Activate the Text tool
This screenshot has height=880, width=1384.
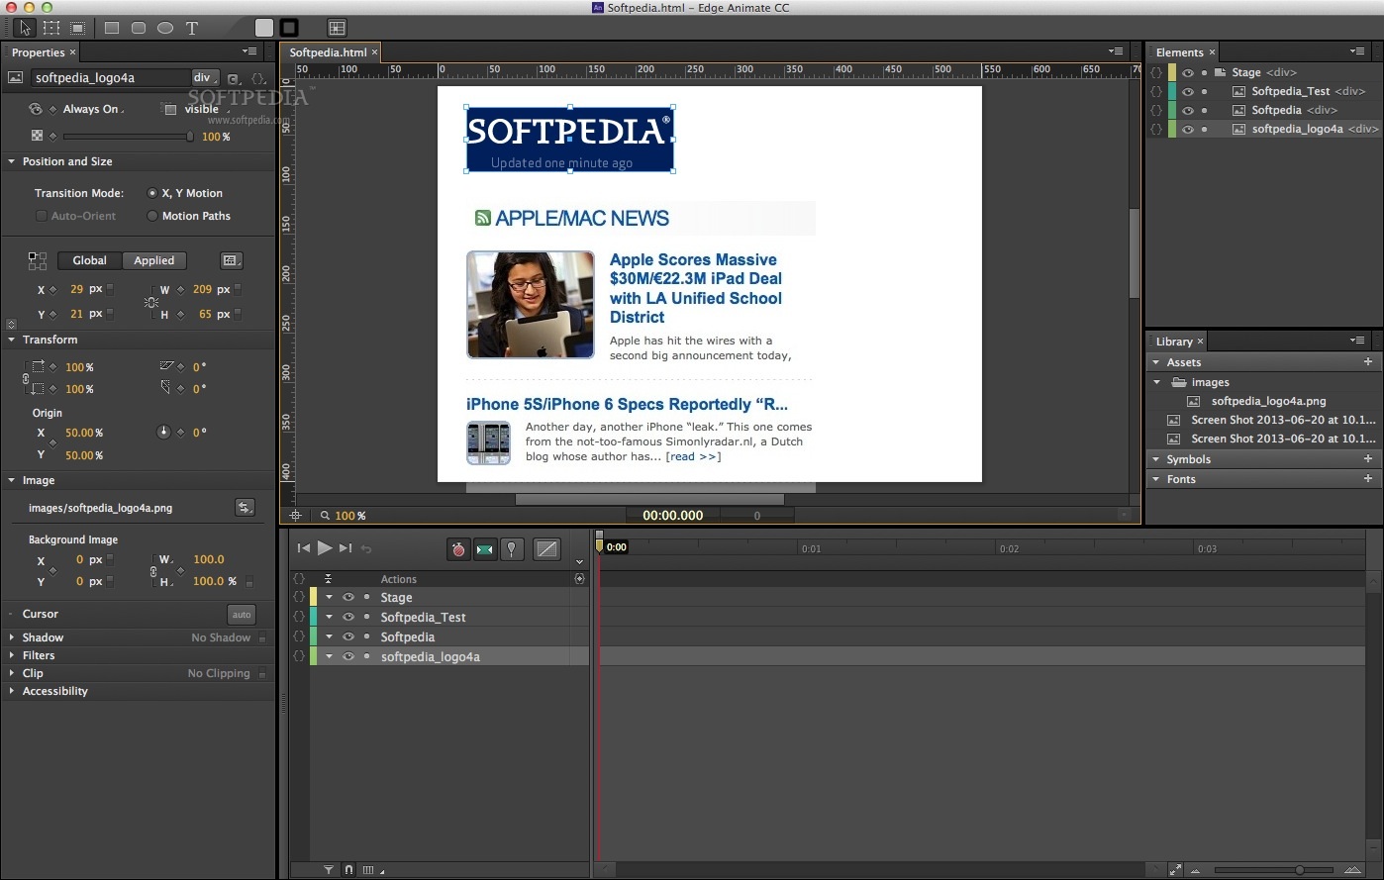click(x=191, y=27)
